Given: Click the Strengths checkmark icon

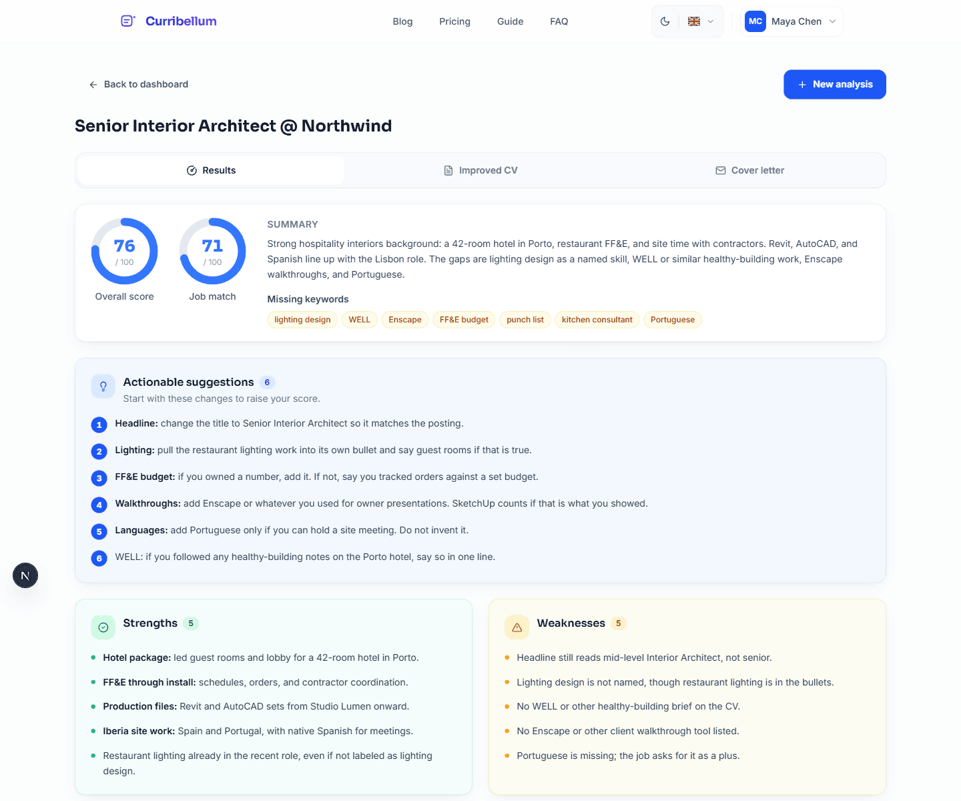Looking at the screenshot, I should (103, 627).
